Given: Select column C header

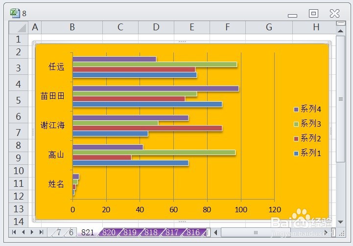Looking at the screenshot, I should (x=120, y=27).
